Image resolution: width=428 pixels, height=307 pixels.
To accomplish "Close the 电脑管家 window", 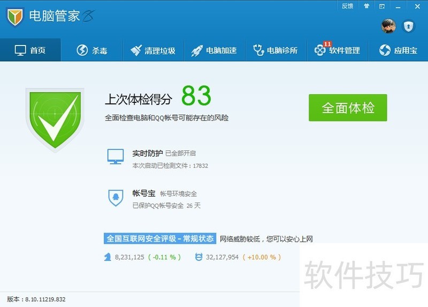I will 417,6.
